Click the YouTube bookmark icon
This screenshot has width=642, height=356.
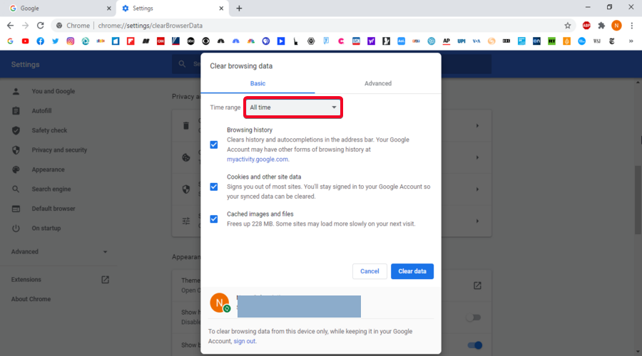click(26, 41)
